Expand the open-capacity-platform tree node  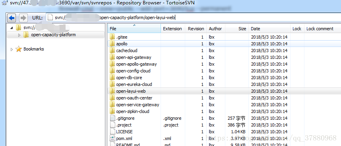point(19,35)
